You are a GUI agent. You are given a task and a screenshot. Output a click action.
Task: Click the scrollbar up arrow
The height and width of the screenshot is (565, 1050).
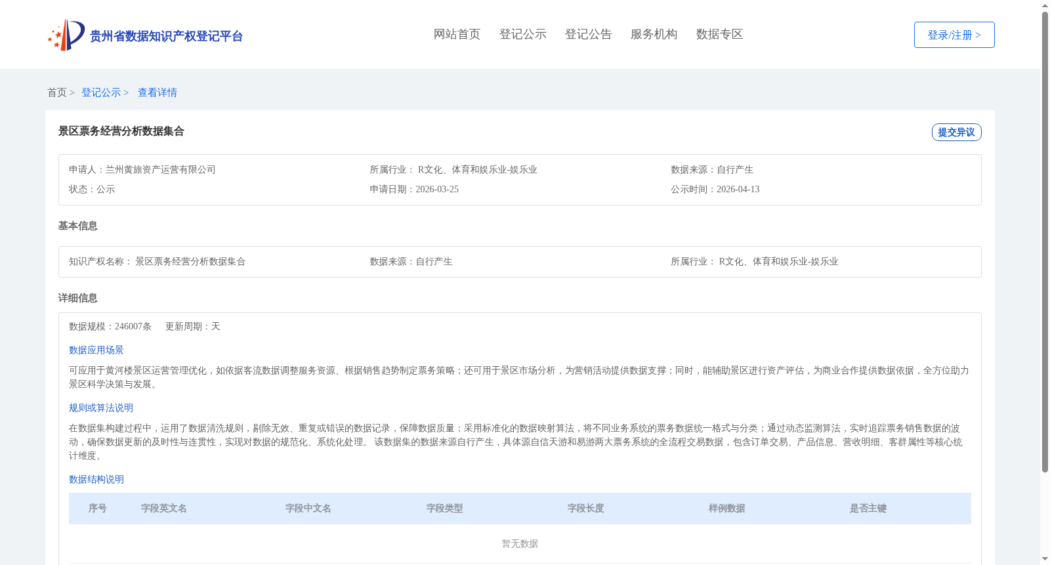click(x=1045, y=5)
